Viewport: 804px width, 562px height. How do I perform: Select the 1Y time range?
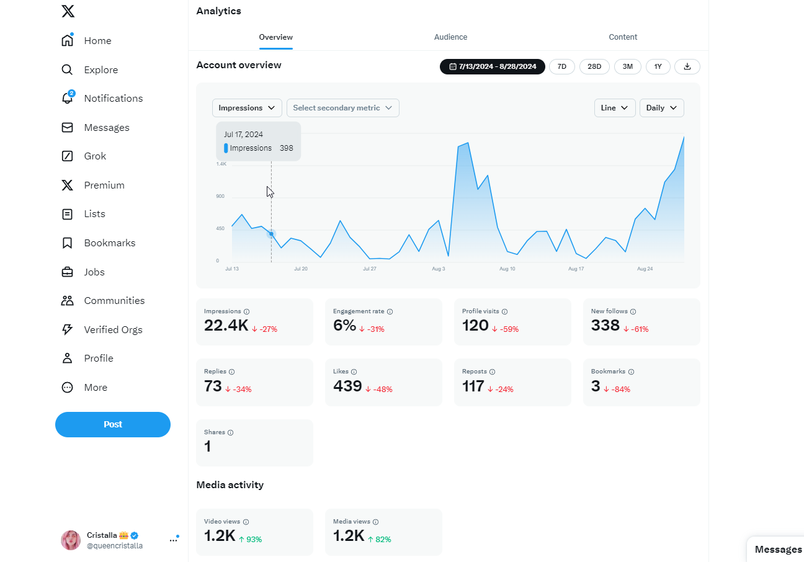[658, 66]
